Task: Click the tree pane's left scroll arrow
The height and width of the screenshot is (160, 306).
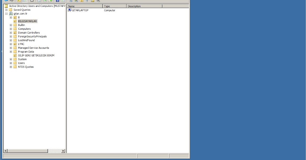Action: pos(5,151)
